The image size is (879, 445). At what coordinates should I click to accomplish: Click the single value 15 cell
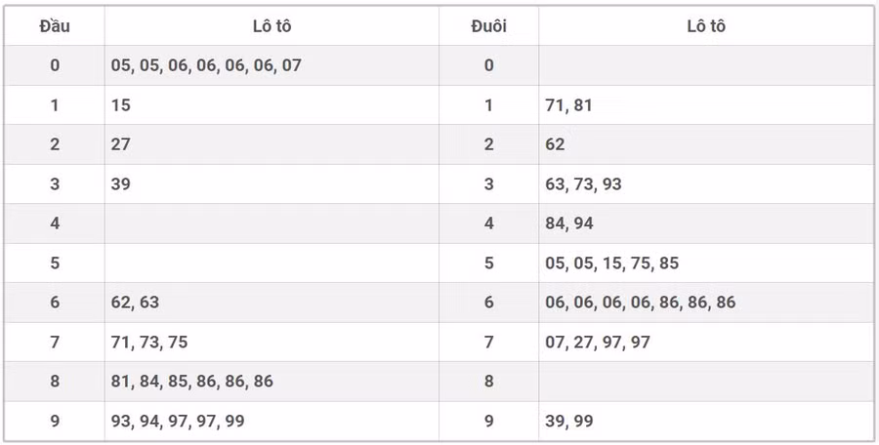[x=121, y=105]
